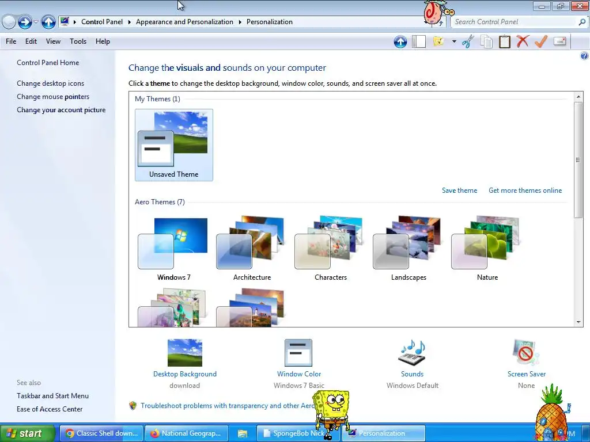The width and height of the screenshot is (590, 442).
Task: Open the Edit menu
Action: tap(31, 41)
